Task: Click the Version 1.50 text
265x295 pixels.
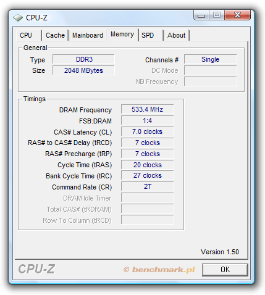Action: pyautogui.click(x=220, y=252)
